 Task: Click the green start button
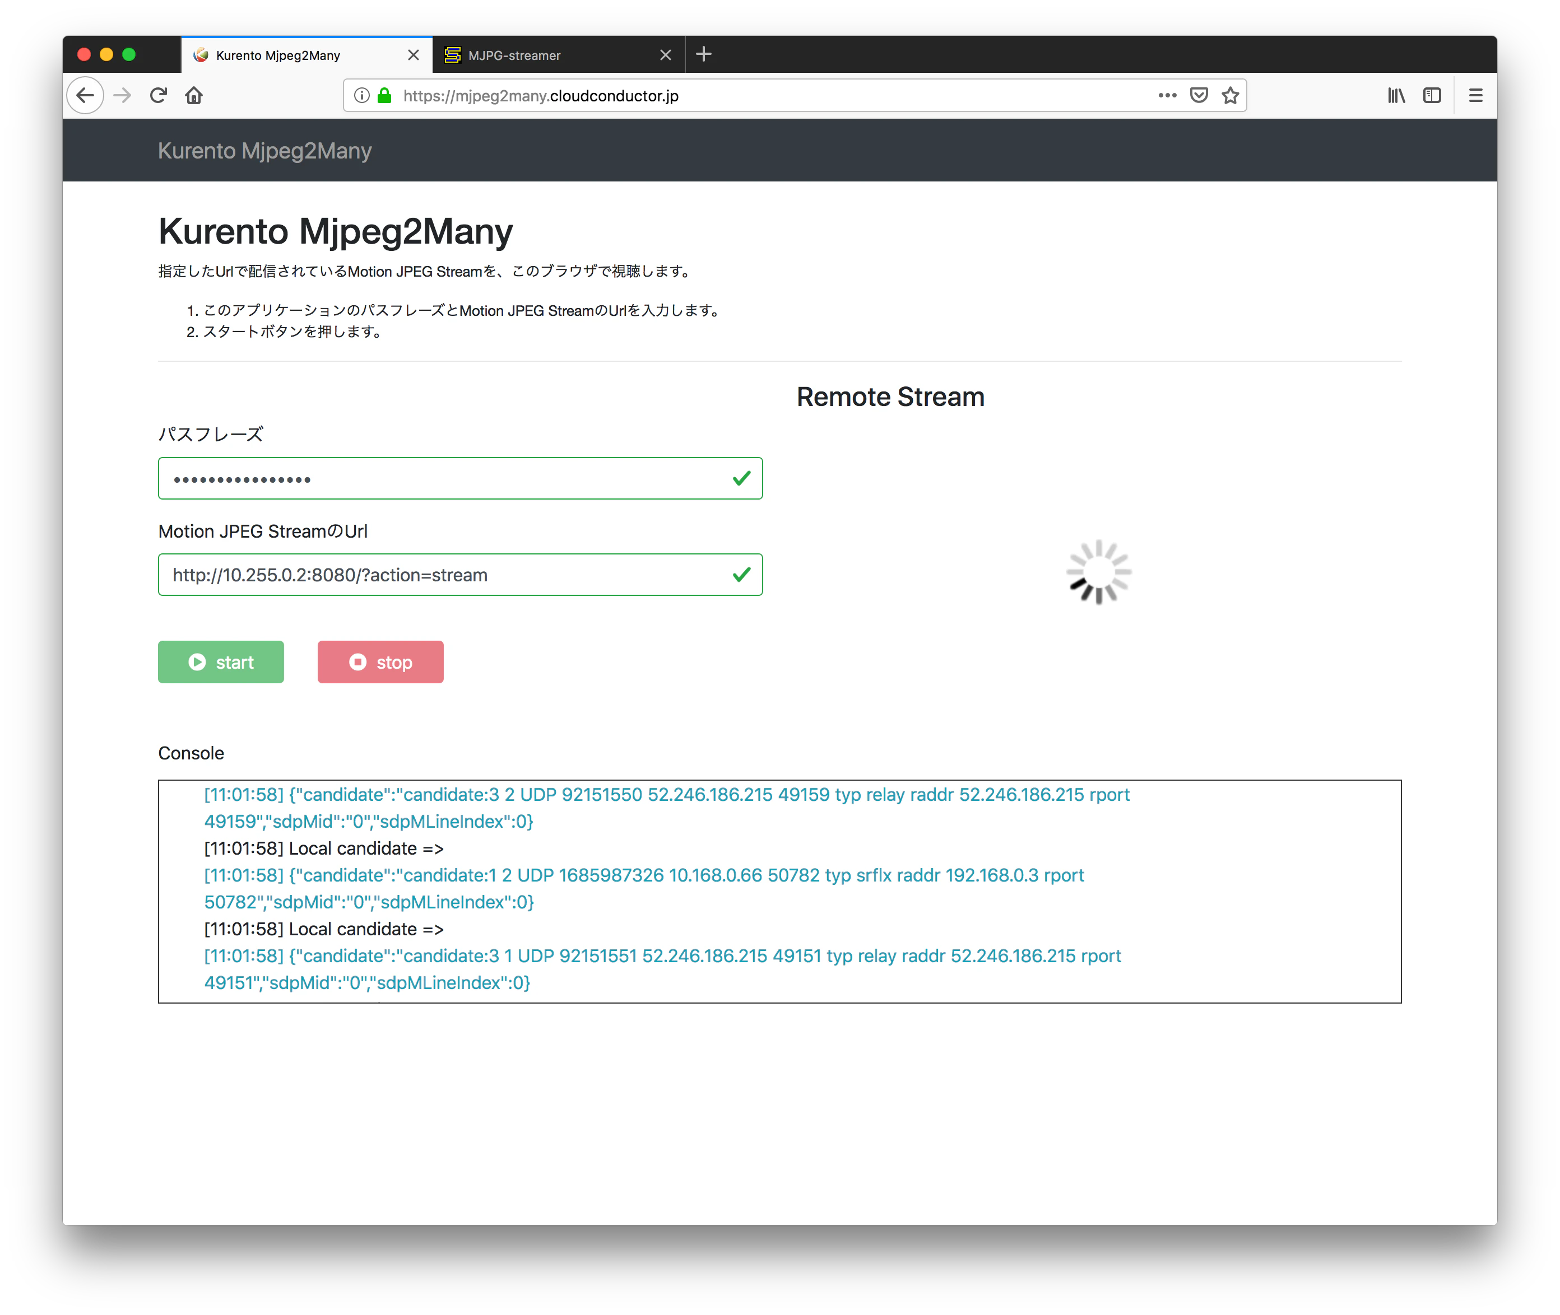point(221,662)
